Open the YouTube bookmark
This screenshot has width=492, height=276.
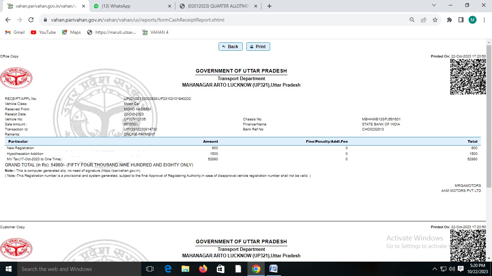(x=43, y=32)
